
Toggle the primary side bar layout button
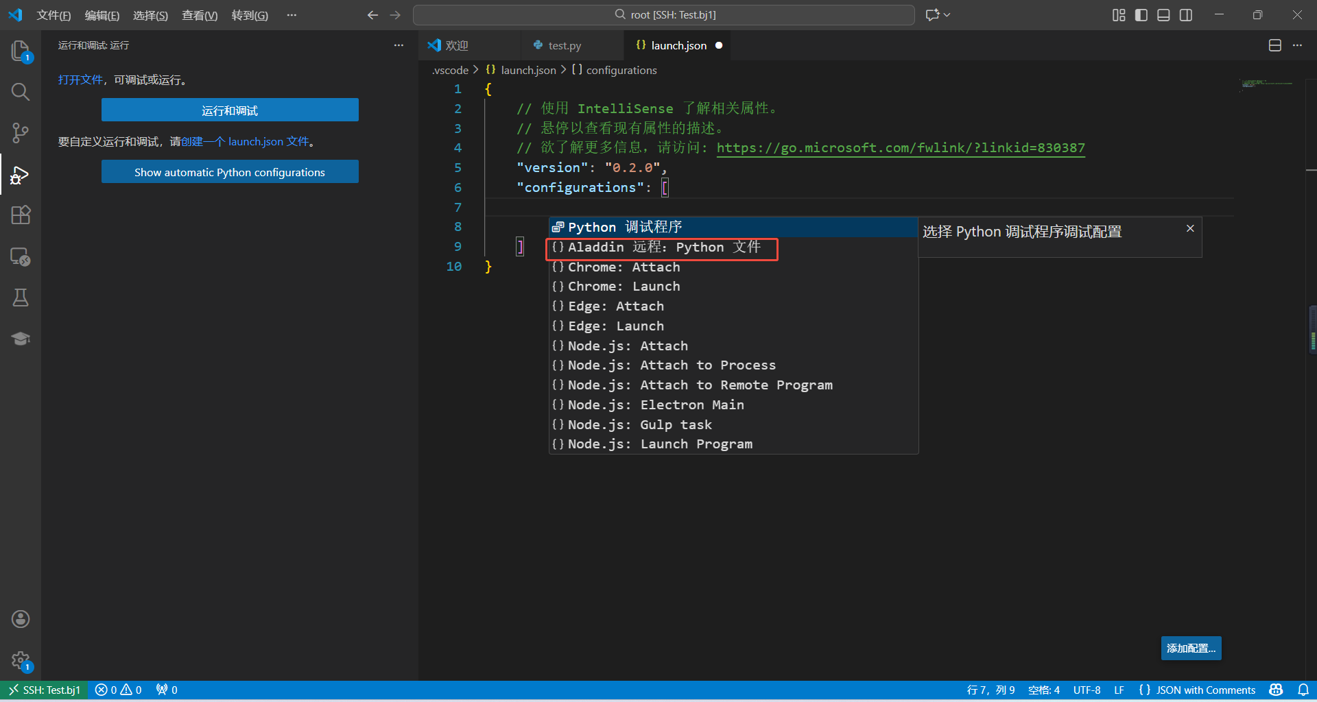pos(1141,15)
